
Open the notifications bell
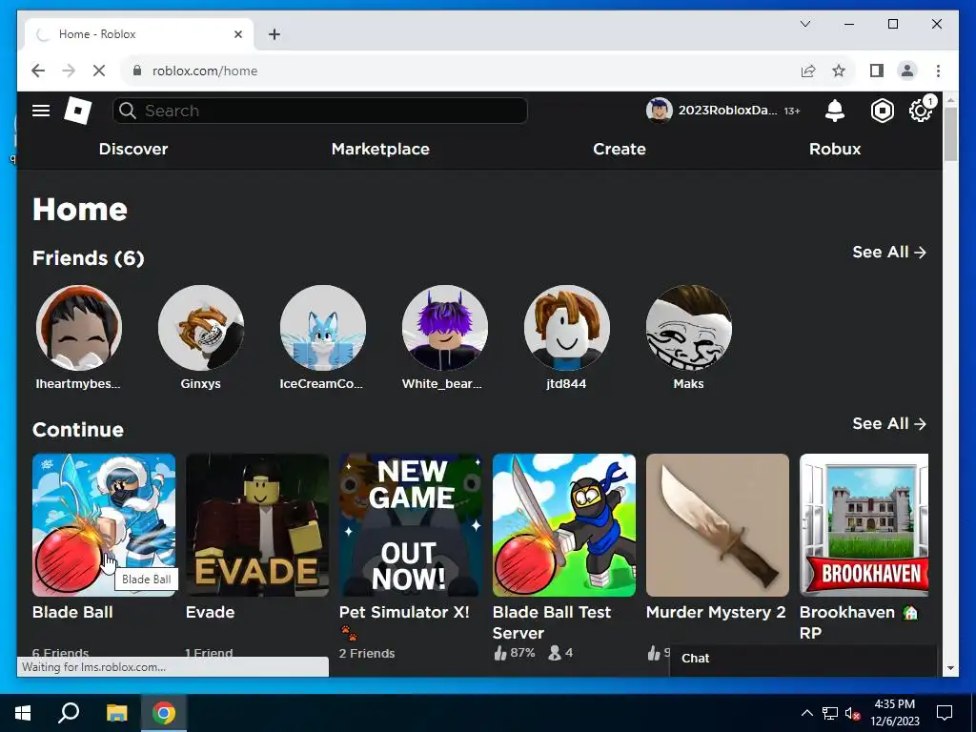coord(835,111)
